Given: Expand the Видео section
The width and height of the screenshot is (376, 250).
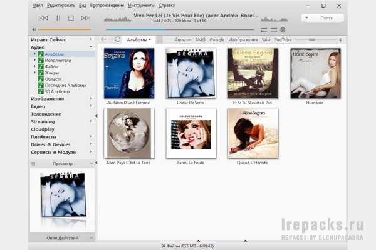Looking at the screenshot, I should pyautogui.click(x=91, y=106).
